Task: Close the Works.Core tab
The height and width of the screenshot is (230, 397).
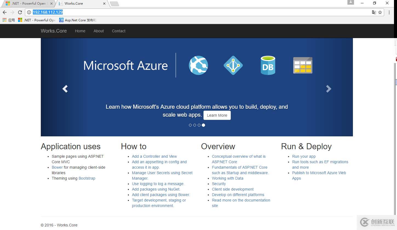Action: [x=104, y=4]
